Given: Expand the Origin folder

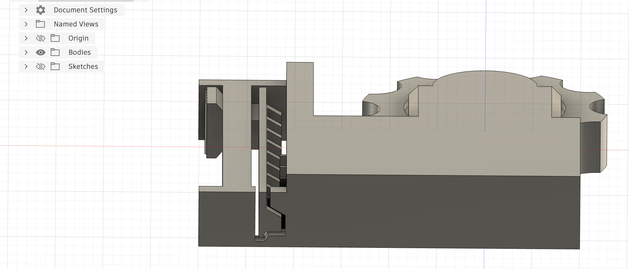Looking at the screenshot, I should tap(26, 38).
